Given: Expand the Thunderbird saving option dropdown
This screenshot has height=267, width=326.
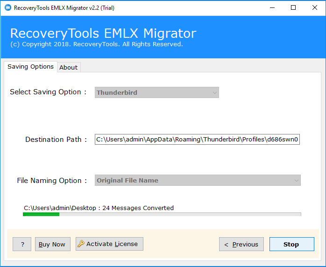Looking at the screenshot, I should [x=157, y=92].
